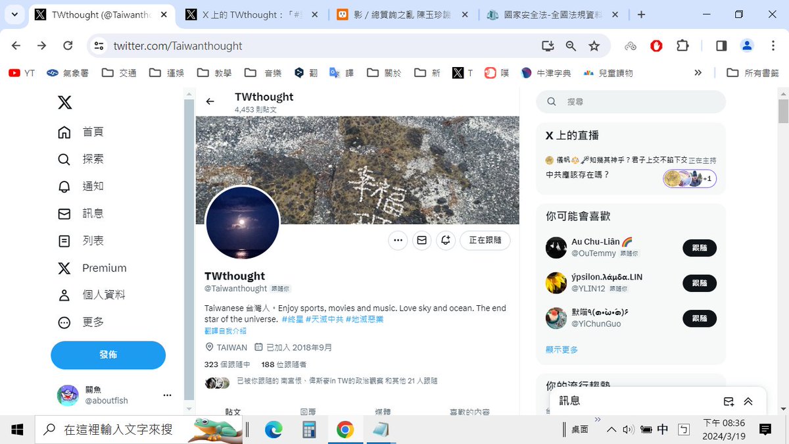Open 通知 notifications
The image size is (789, 444).
point(81,186)
